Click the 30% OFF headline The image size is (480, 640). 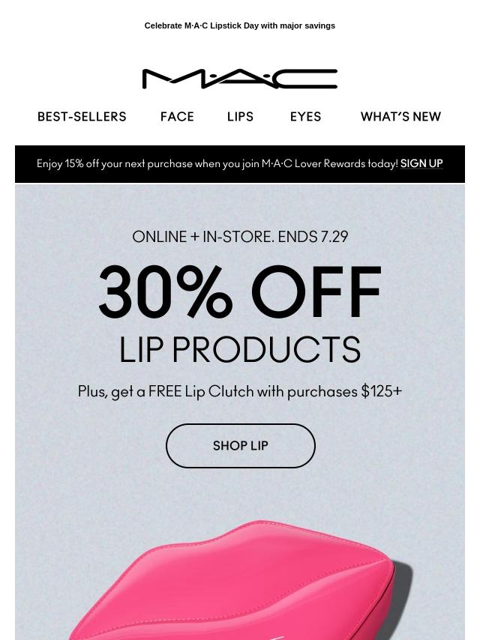coord(240,292)
